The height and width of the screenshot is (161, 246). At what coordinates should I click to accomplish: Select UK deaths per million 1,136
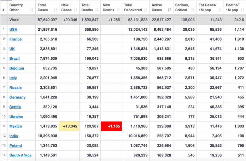pos(239,49)
